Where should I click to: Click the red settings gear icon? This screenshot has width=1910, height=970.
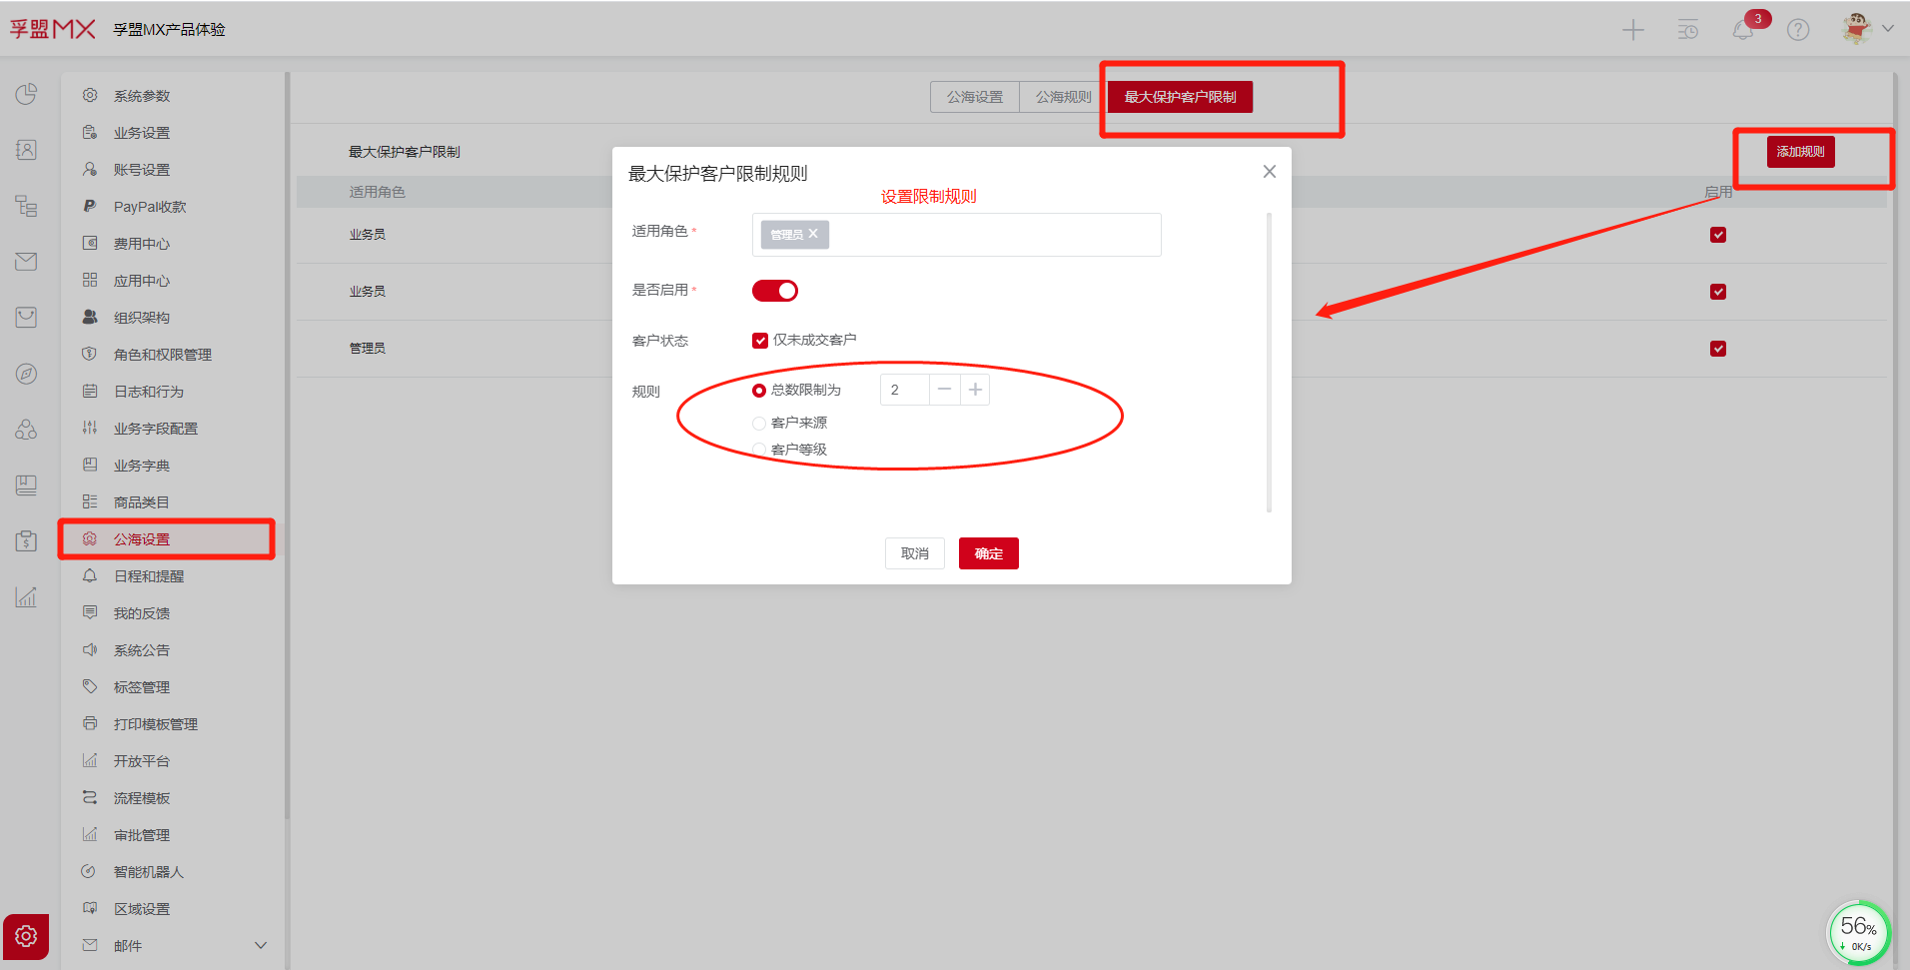(x=26, y=936)
